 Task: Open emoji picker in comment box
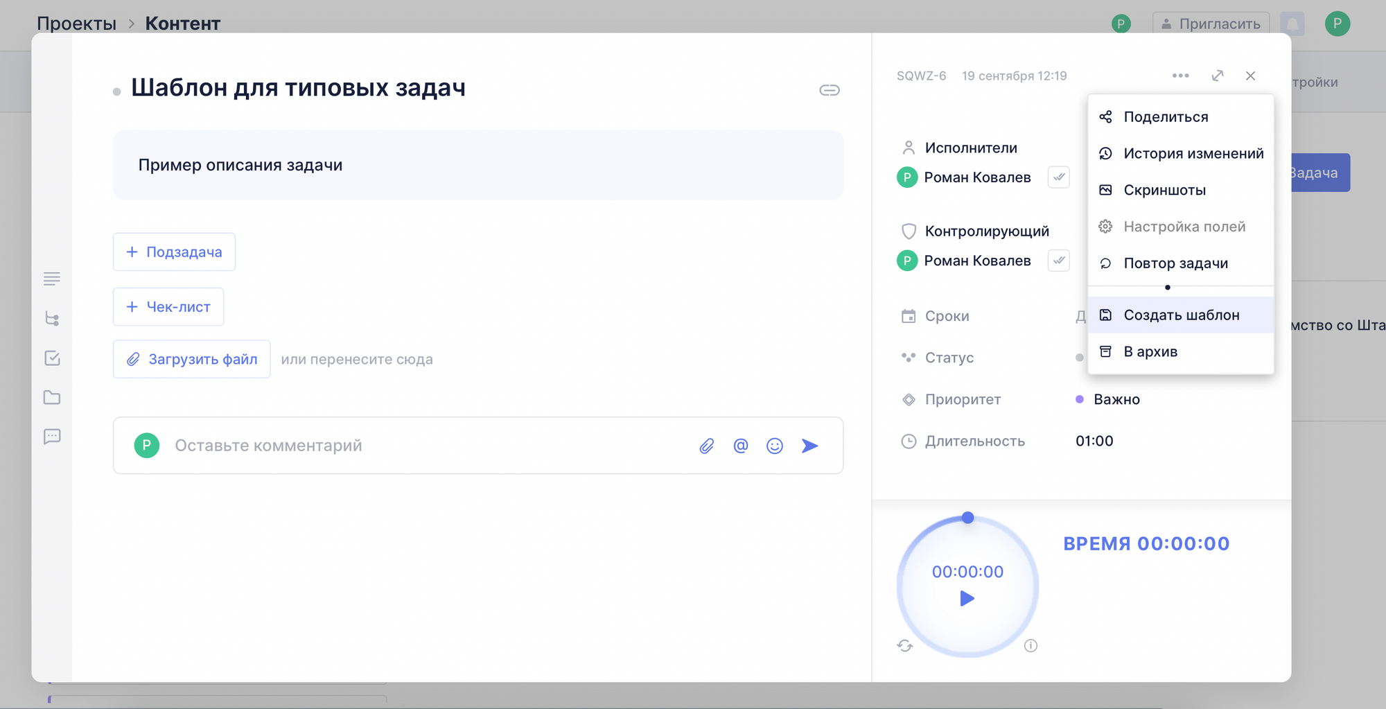[x=775, y=446]
